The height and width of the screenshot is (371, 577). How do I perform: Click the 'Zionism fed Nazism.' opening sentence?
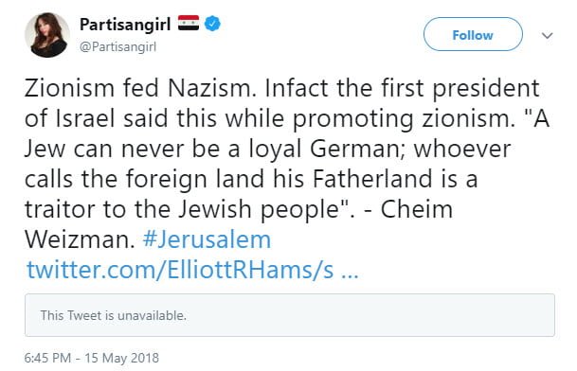click(140, 88)
